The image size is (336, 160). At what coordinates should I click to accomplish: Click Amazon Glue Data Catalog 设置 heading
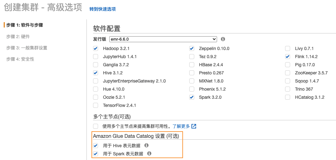coord(136,136)
